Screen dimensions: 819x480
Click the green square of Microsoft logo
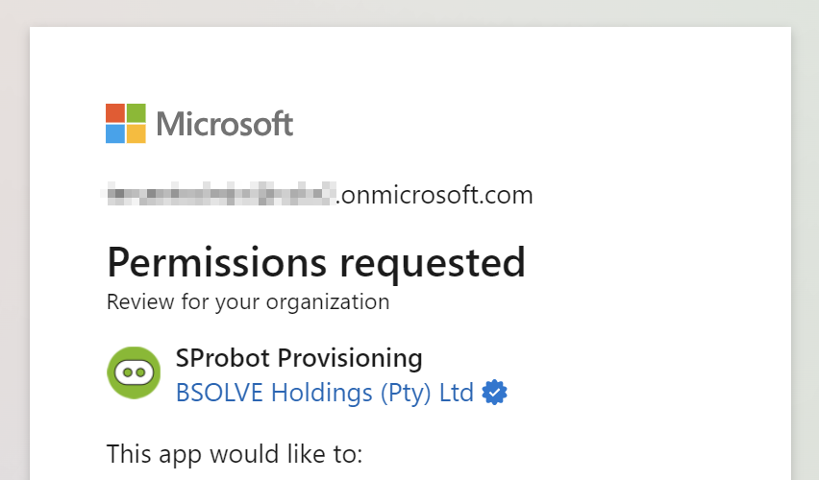(136, 113)
